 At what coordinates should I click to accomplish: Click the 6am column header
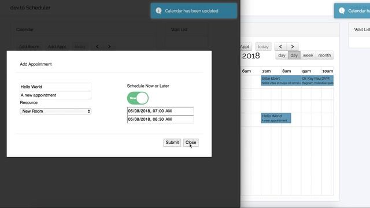pos(246,71)
